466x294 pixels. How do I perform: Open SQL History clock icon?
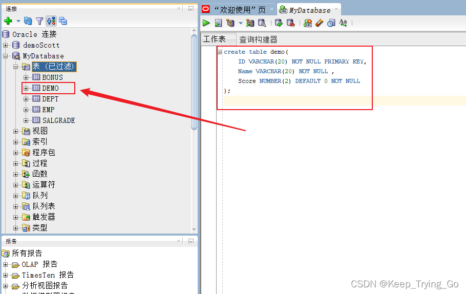point(331,23)
